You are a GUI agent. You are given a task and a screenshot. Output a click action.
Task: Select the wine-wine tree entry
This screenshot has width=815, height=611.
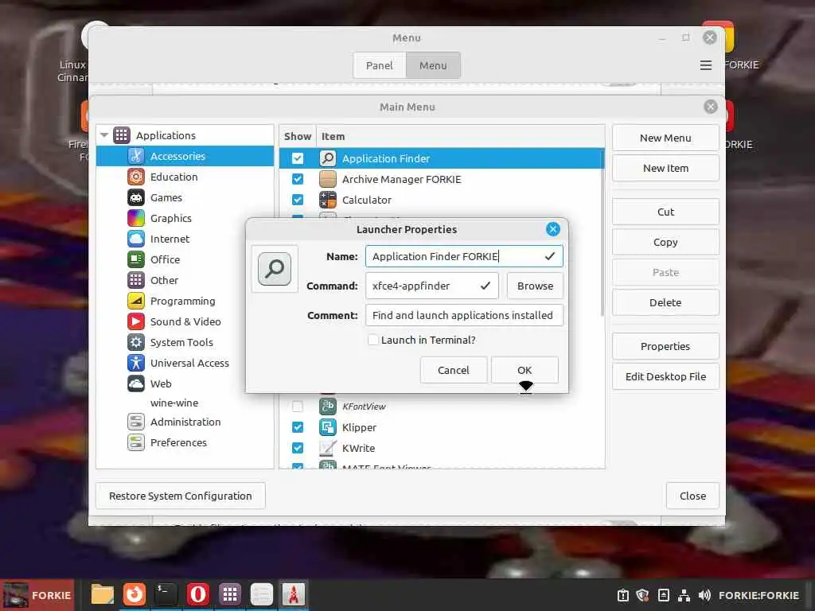point(174,403)
